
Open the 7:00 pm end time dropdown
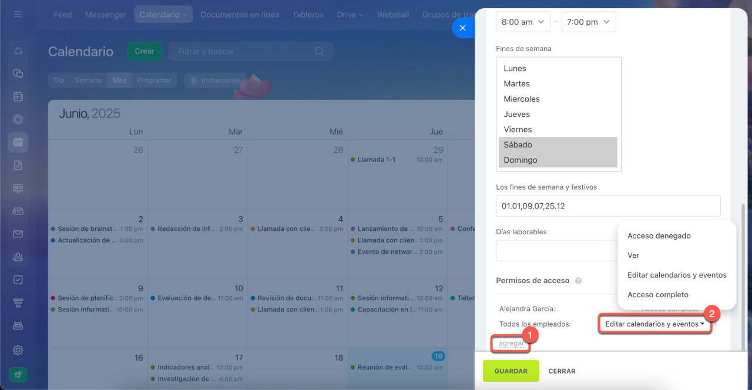pos(589,22)
